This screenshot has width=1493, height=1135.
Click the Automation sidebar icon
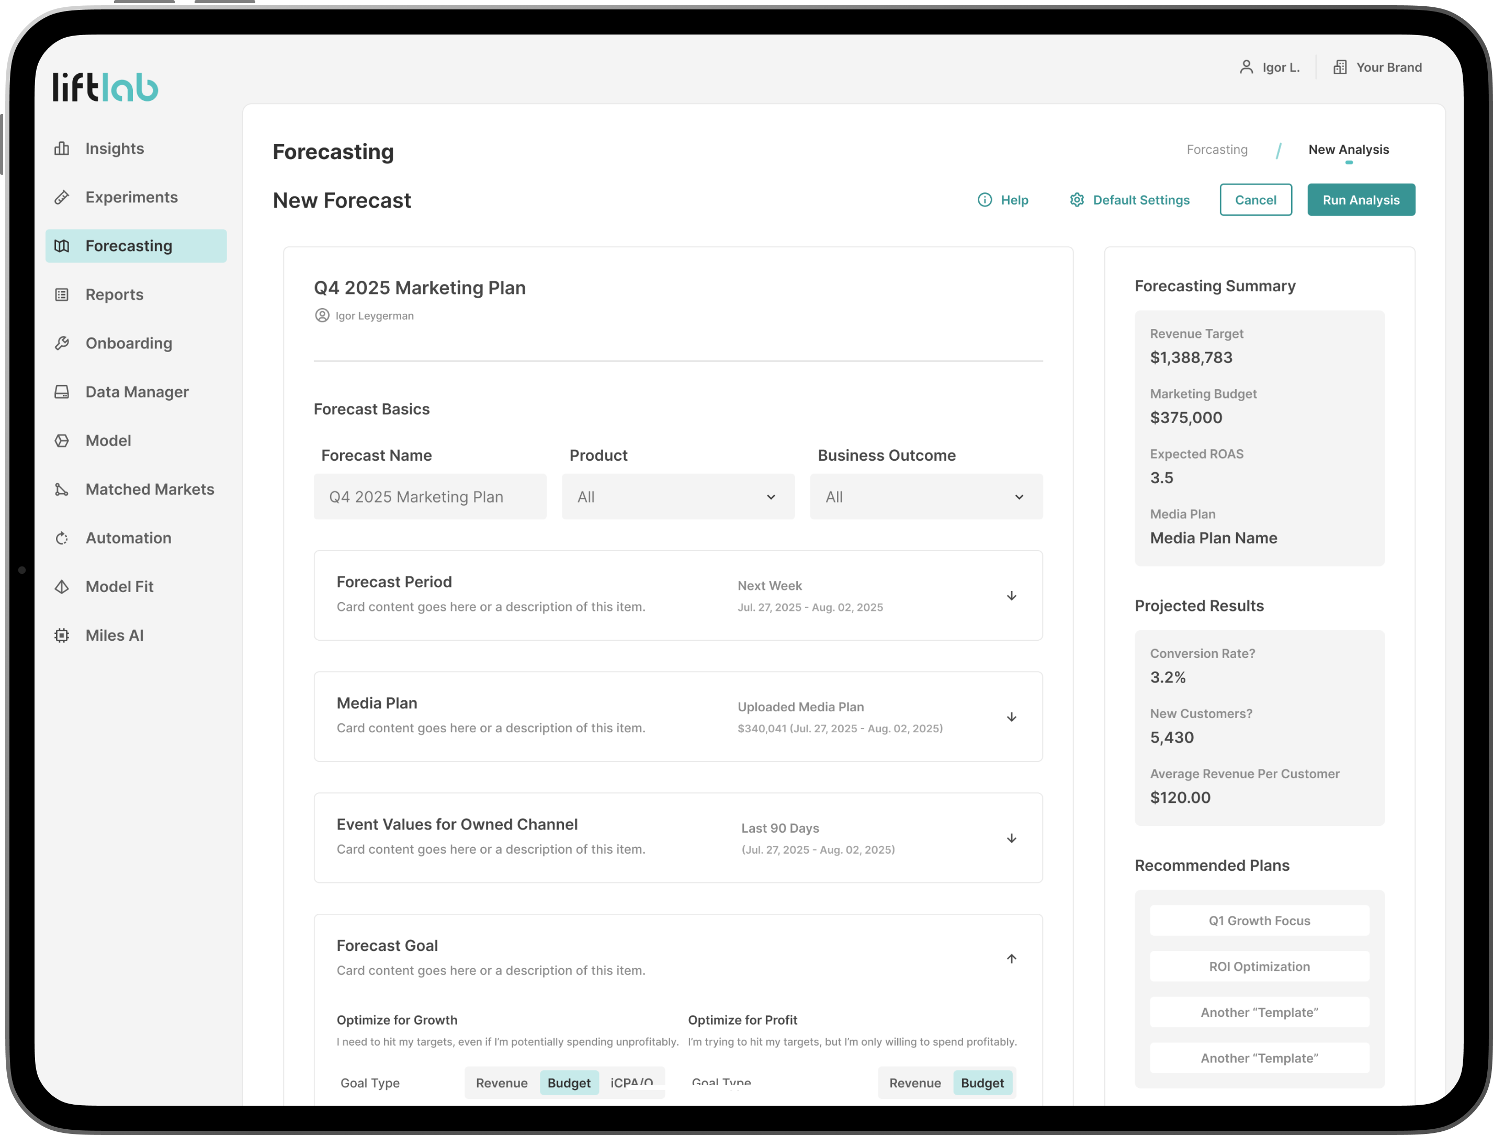click(x=62, y=538)
